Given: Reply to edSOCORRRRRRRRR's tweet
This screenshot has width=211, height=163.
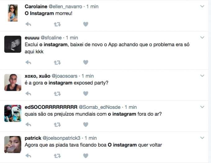Looking at the screenshot, I should pos(28,124).
